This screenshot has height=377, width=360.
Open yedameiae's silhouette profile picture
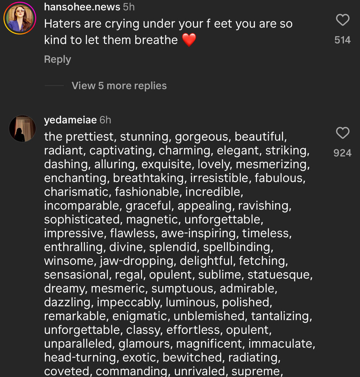22,129
